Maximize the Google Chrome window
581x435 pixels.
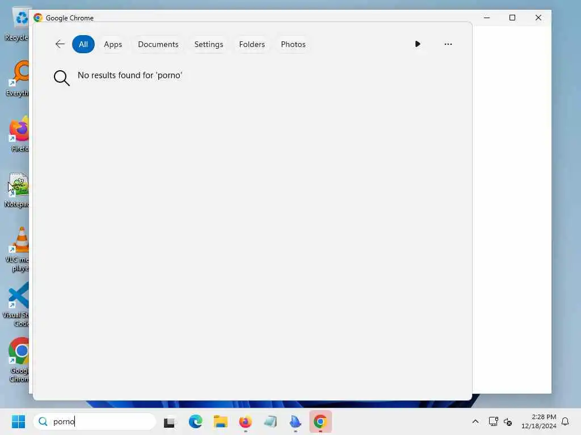(x=512, y=18)
